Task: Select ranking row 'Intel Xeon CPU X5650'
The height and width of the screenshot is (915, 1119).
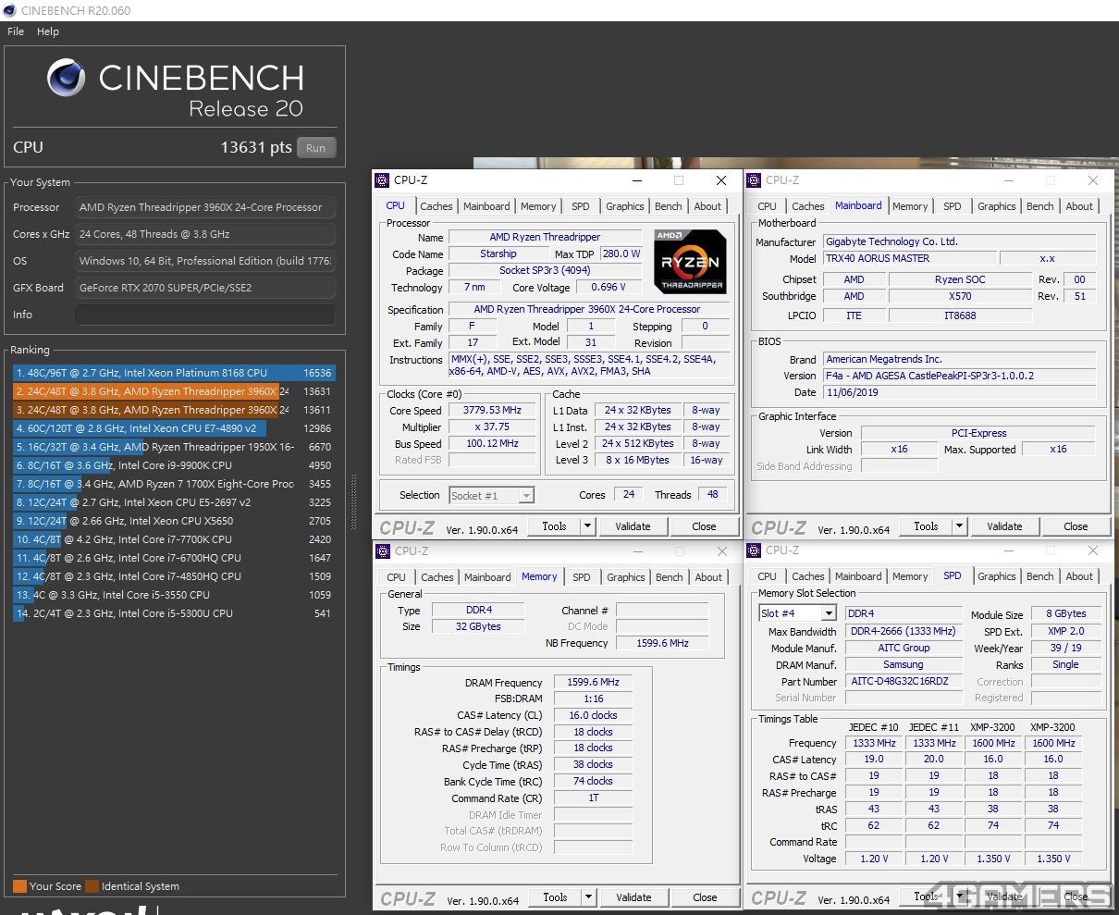Action: pos(174,521)
